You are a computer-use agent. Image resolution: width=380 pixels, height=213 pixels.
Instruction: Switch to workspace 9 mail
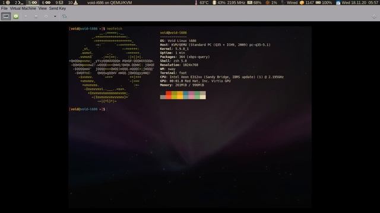[59, 2]
